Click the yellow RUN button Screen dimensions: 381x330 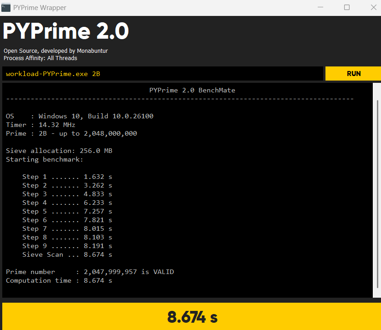353,74
